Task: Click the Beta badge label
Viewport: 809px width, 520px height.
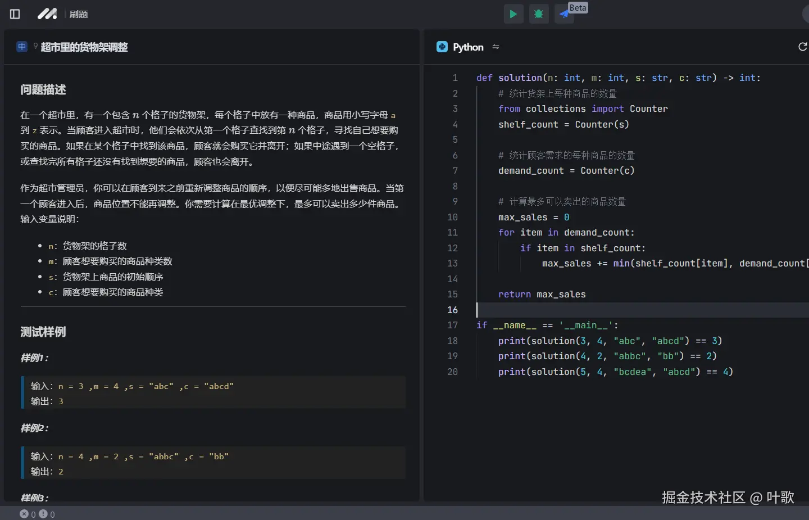Action: [578, 7]
